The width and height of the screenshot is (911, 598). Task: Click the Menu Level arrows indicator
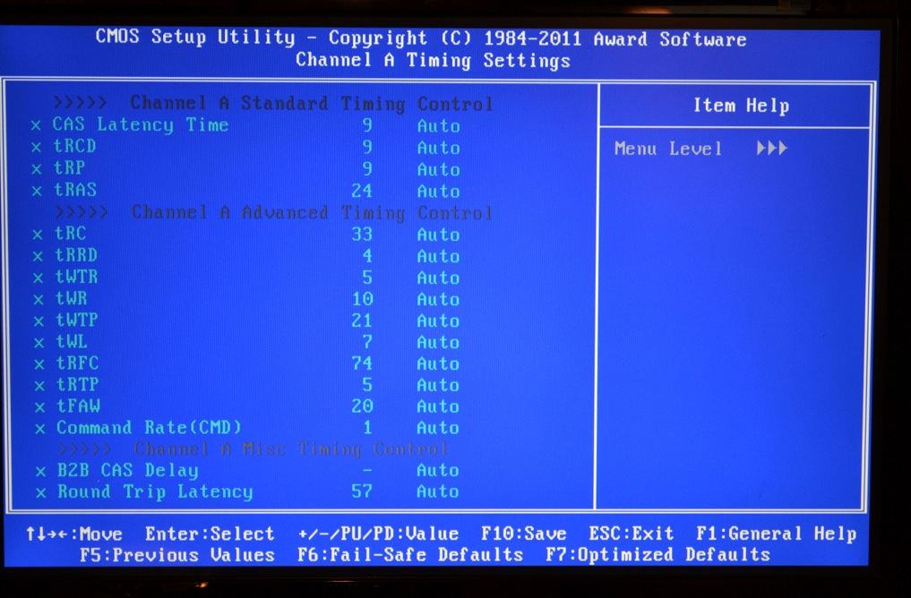(772, 148)
